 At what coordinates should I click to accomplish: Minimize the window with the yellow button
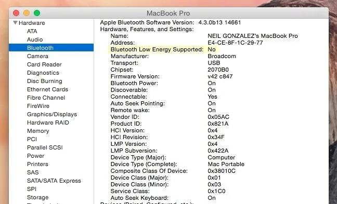pos(27,13)
